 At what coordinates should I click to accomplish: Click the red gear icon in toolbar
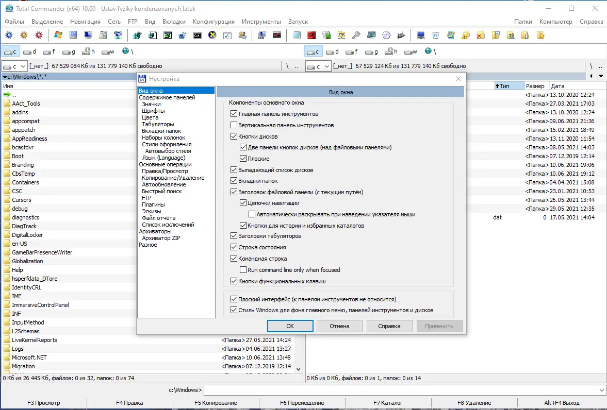tap(39, 35)
